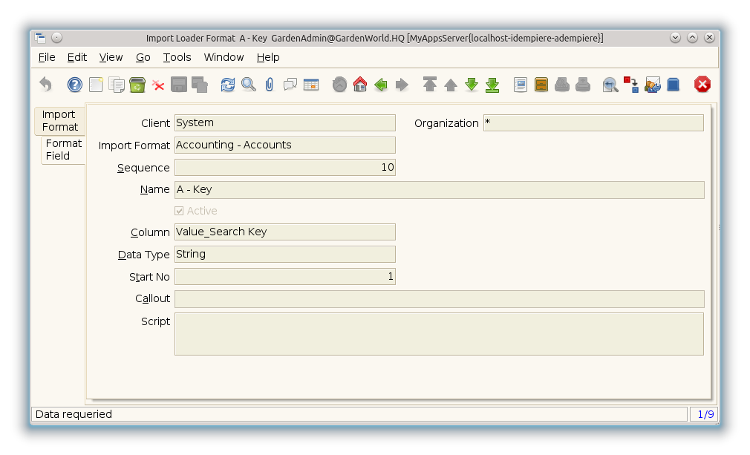The width and height of the screenshot is (750, 455).
Task: Click the green left arrow Back icon
Action: [x=381, y=85]
